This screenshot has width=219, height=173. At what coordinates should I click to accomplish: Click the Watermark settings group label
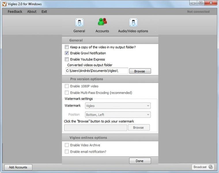[x=79, y=99]
